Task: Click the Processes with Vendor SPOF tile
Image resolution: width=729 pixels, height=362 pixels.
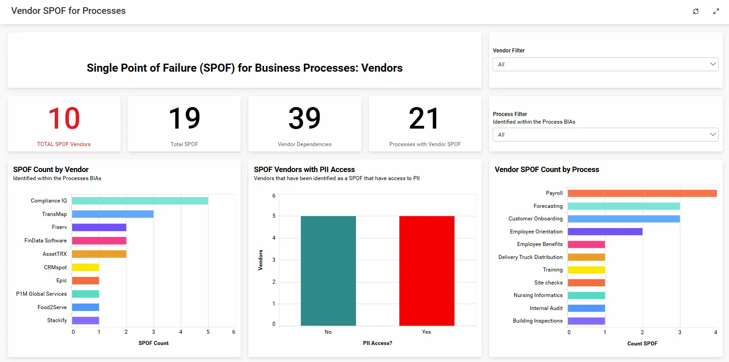Action: click(x=425, y=124)
